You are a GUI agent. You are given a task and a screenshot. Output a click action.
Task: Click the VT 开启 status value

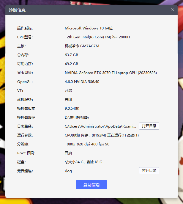coord(68,91)
